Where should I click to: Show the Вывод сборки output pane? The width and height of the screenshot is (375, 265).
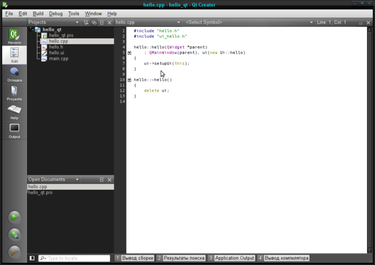(x=135, y=258)
